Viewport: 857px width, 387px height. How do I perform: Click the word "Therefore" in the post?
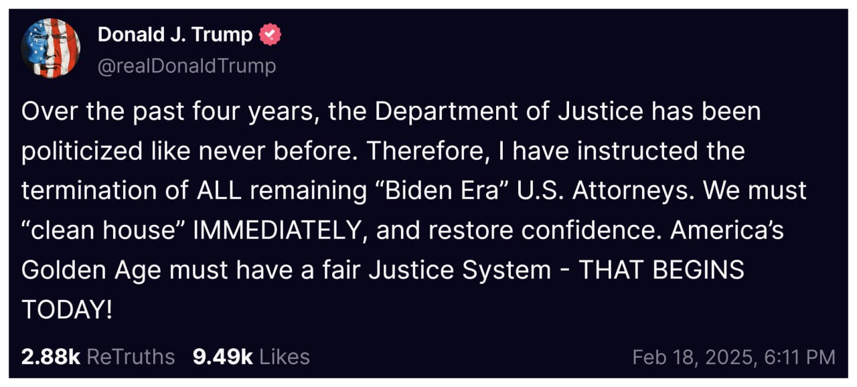click(x=422, y=151)
